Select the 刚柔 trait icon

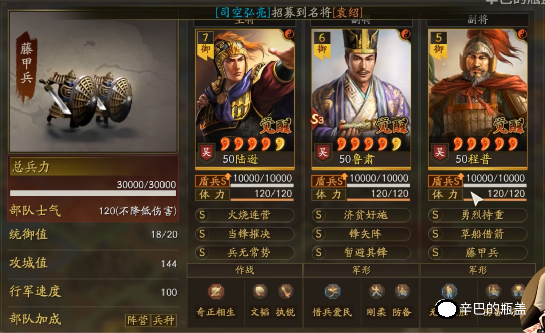tap(376, 291)
